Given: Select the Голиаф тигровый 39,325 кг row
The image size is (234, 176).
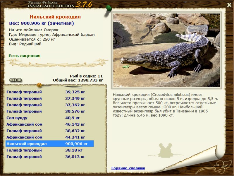Looking at the screenshot, I should click(x=50, y=92).
